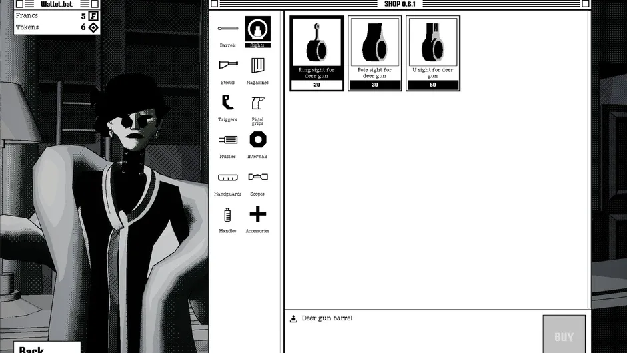The image size is (627, 353).
Task: Click the Deer gun barrel text
Action: tap(327, 318)
